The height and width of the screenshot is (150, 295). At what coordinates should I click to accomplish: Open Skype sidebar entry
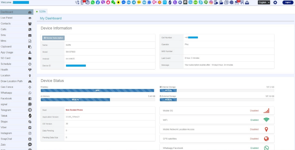(17, 122)
